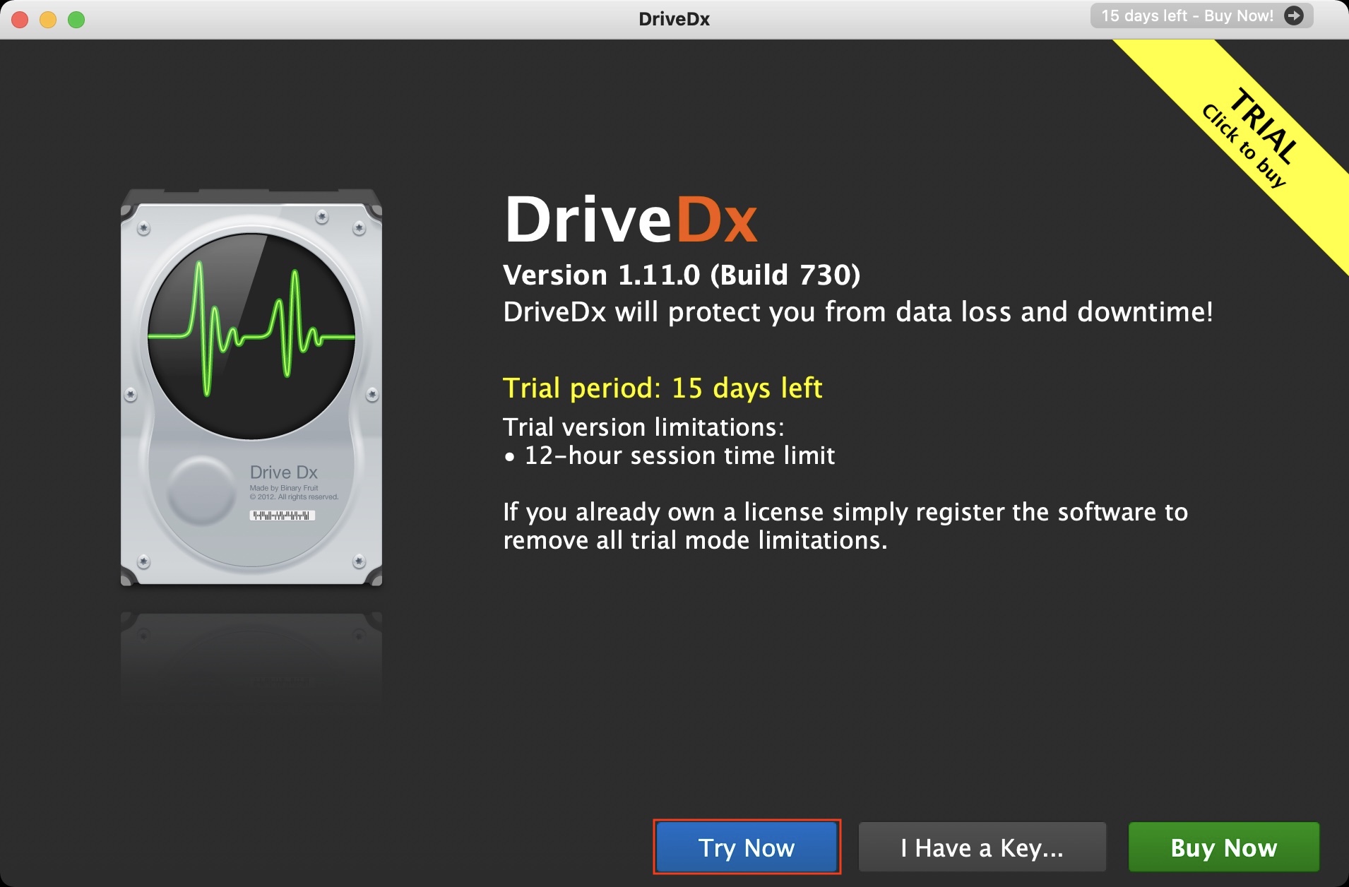Zoom the DriveDx window with green button
This screenshot has height=887, width=1349.
(76, 19)
